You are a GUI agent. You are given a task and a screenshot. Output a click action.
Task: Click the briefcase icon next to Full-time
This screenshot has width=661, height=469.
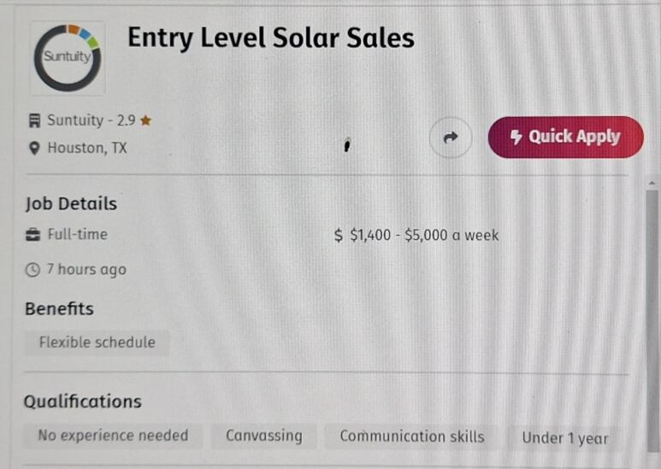[x=33, y=234]
